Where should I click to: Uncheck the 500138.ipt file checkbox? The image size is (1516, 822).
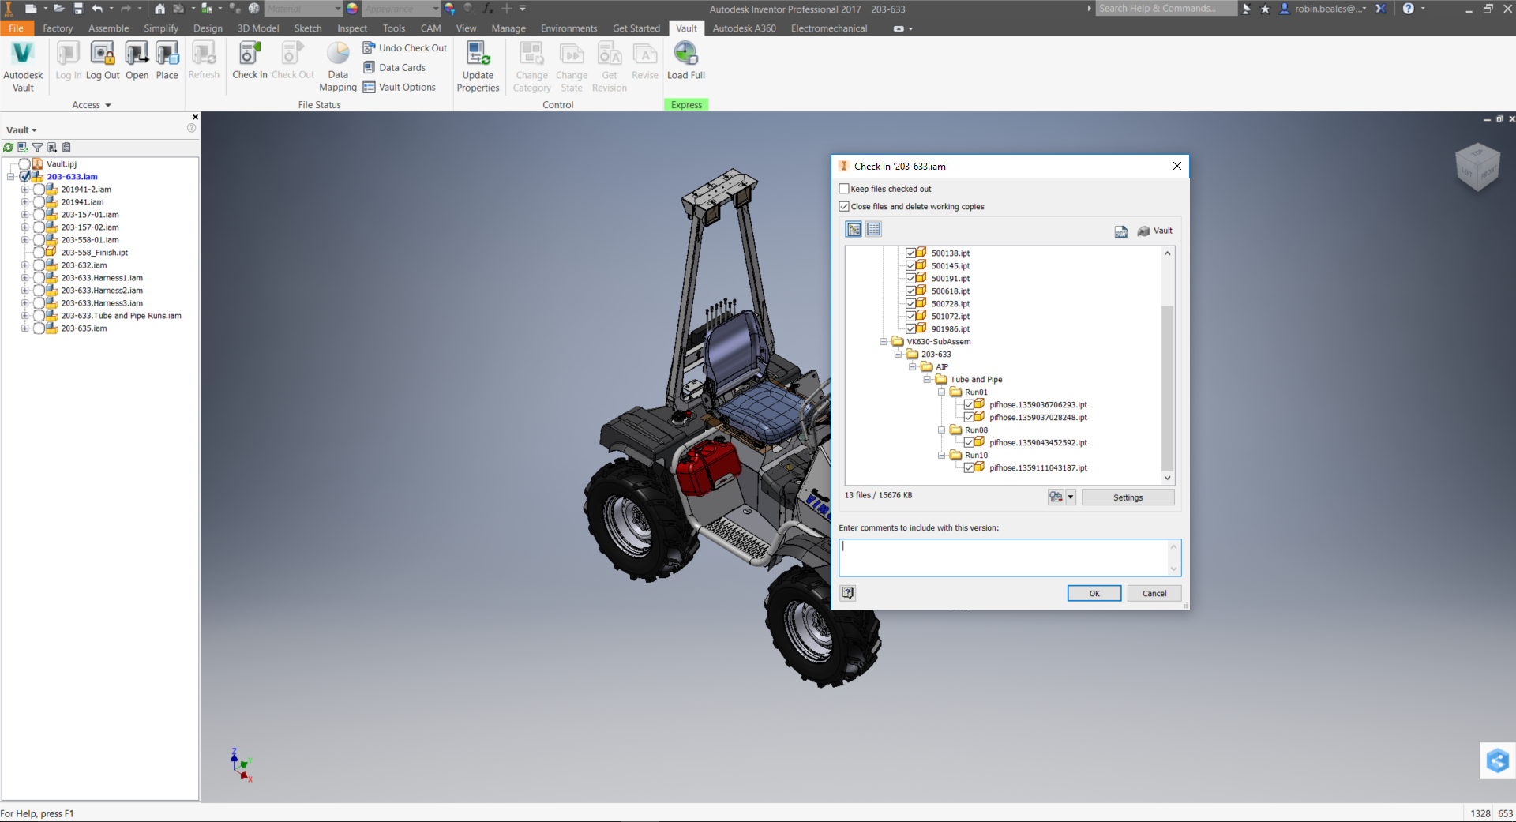[911, 253]
